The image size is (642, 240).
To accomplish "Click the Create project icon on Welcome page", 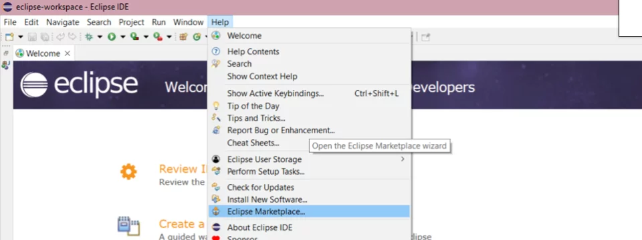I will click(x=128, y=226).
